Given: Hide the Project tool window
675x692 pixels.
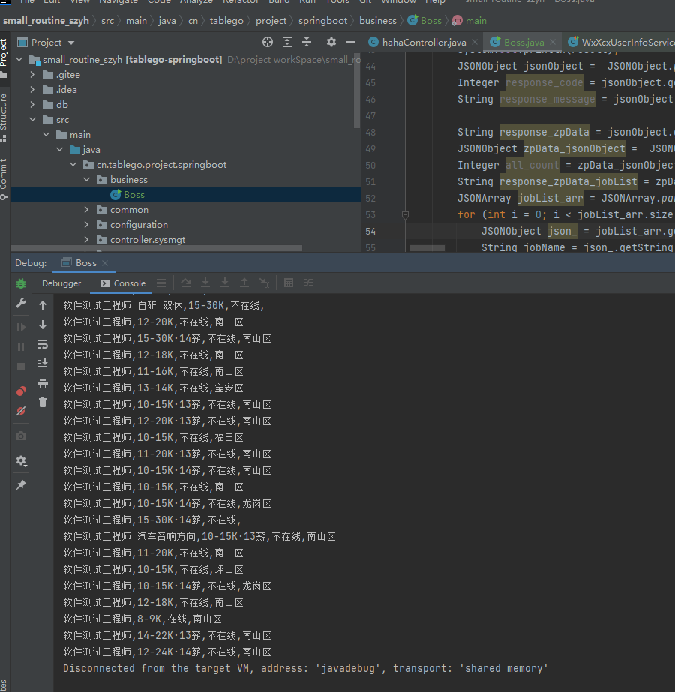Looking at the screenshot, I should pyautogui.click(x=351, y=43).
